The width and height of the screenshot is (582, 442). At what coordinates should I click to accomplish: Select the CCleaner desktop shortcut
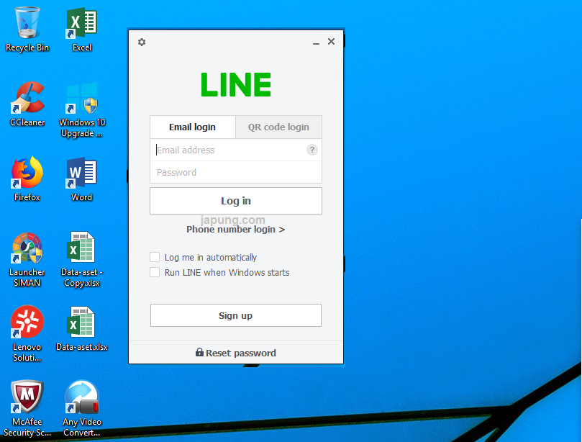pyautogui.click(x=27, y=104)
